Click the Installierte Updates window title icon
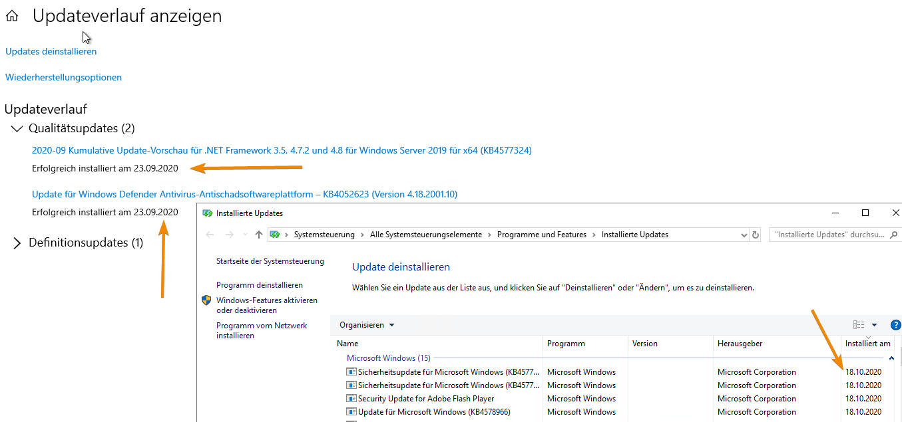This screenshot has height=422, width=902. [x=207, y=213]
